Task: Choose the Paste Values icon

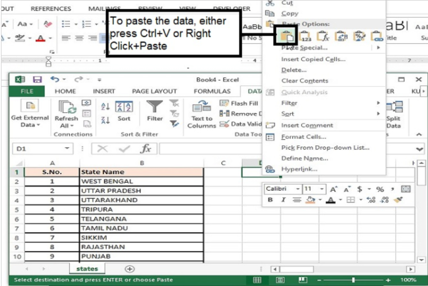Action: pos(305,36)
